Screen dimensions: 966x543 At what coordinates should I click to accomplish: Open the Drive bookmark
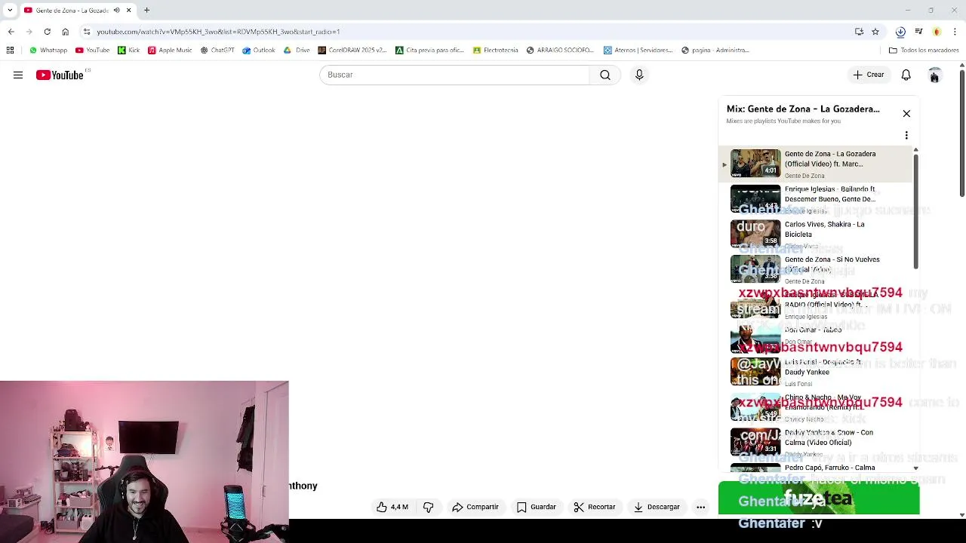point(297,51)
